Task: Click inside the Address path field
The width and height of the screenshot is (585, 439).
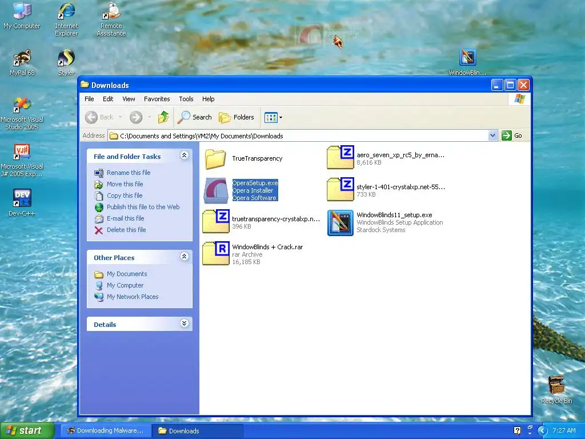Action: coord(298,136)
